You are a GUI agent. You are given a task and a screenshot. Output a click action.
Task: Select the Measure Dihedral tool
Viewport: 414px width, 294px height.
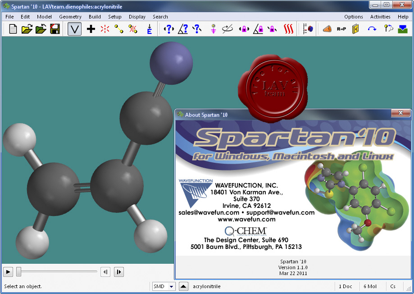point(197,29)
